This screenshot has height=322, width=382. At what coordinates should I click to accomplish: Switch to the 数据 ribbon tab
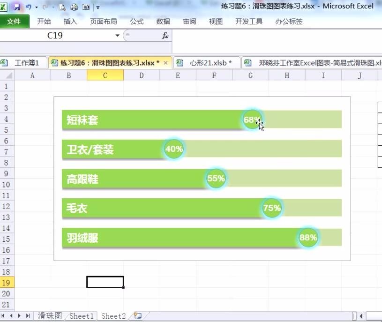coord(163,21)
